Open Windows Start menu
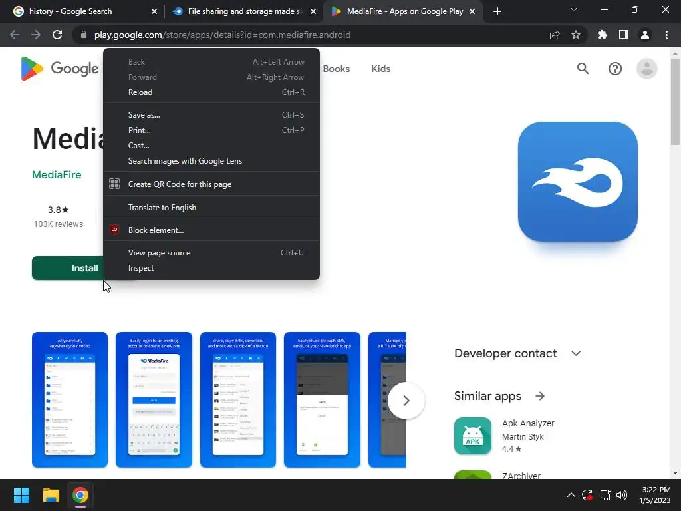Screen dimensions: 681x511 click(21, 495)
